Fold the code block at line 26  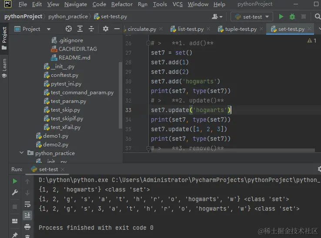148,43
